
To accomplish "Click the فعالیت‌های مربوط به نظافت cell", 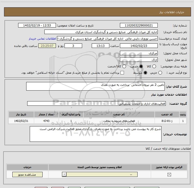I will pyautogui.click(x=119, y=121).
